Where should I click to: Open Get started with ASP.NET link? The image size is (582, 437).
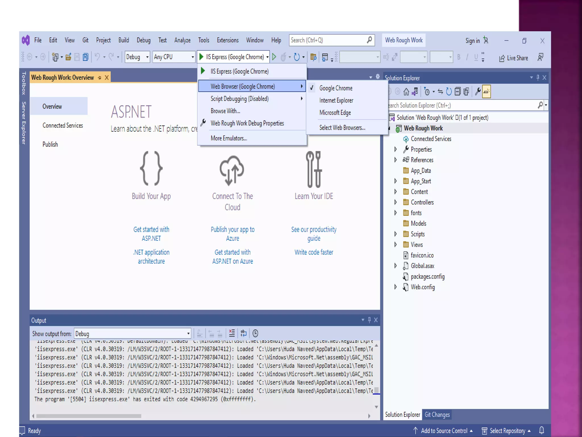pos(151,234)
